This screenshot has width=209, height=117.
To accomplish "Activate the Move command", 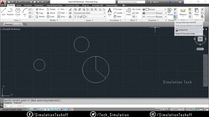I will point(40,9).
